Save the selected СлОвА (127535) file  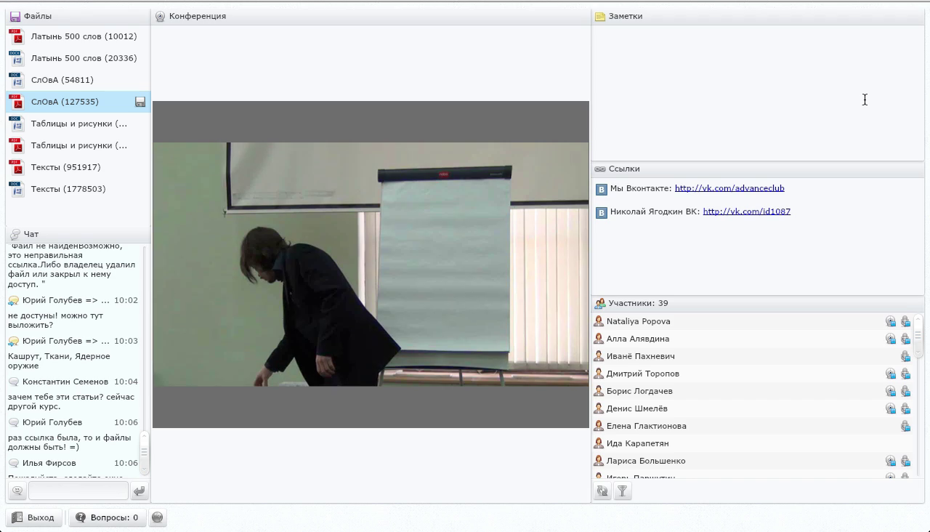[140, 102]
